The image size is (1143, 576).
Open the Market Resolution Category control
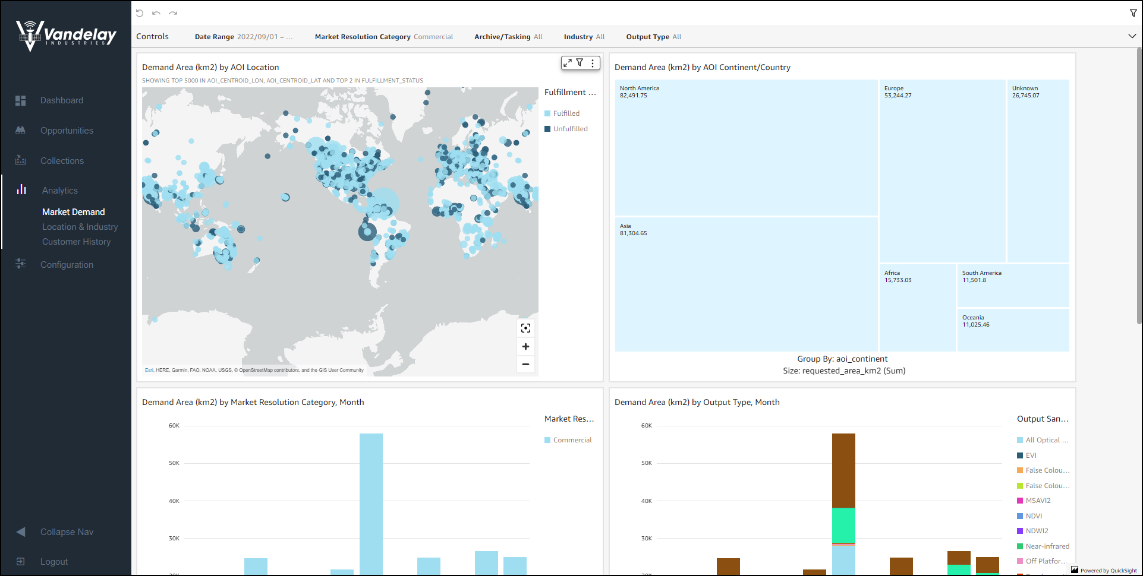pyautogui.click(x=384, y=37)
